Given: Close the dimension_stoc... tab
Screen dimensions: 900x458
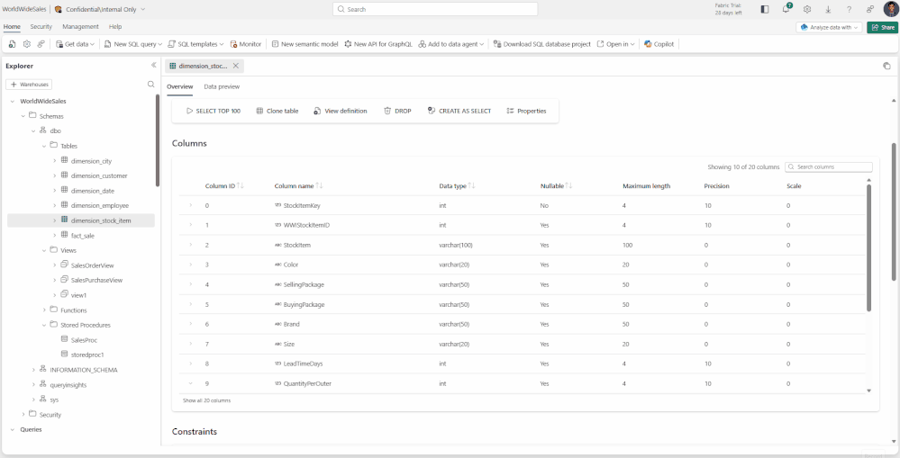Looking at the screenshot, I should [236, 66].
